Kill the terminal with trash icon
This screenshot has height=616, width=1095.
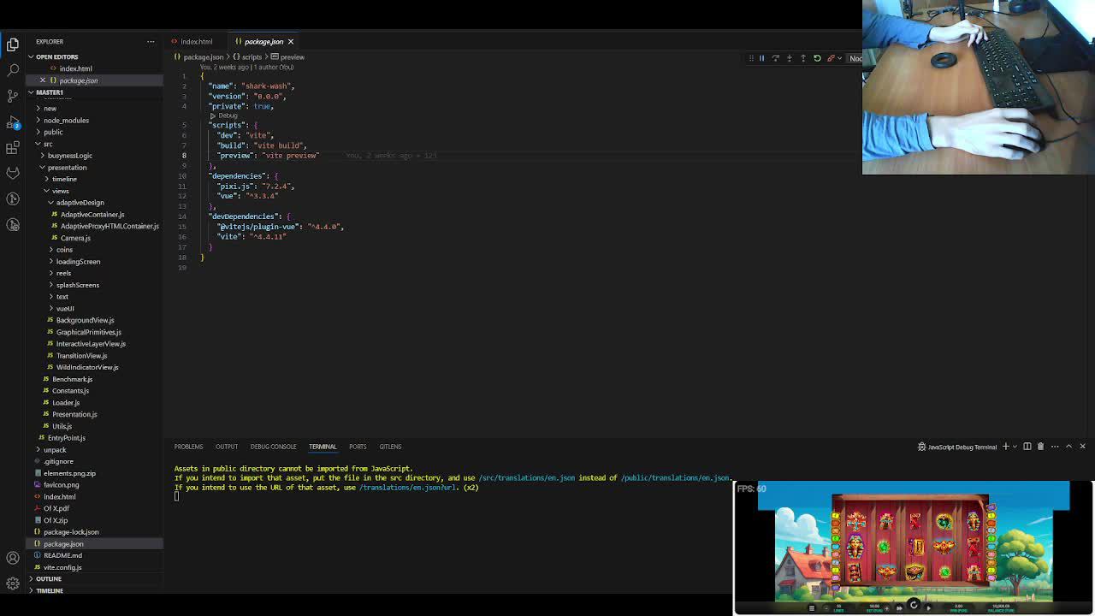[1040, 447]
